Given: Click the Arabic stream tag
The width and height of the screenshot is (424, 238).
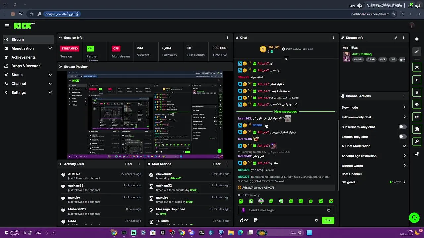Looking at the screenshot, I should tap(358, 59).
